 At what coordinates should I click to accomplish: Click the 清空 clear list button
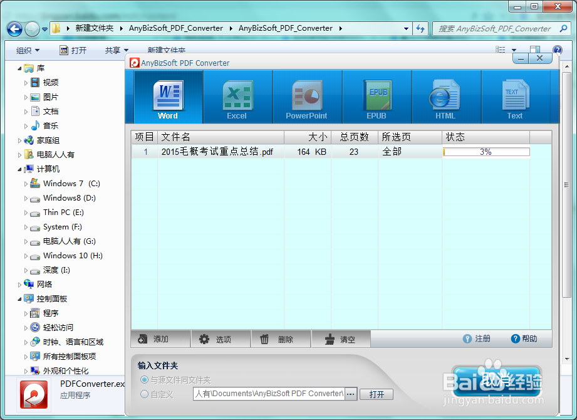(341, 339)
